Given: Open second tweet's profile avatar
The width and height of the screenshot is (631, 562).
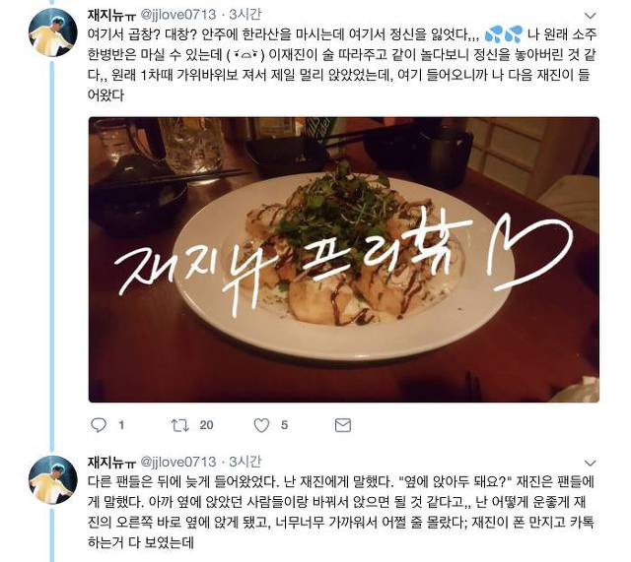Looking at the screenshot, I should tap(52, 479).
